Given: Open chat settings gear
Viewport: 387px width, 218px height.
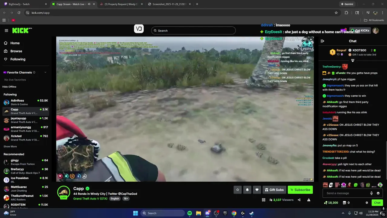Looking at the screenshot, I should point(367,203).
